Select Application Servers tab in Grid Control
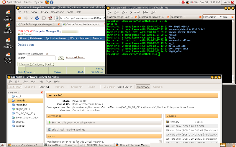The image size is (236, 147). (56, 39)
